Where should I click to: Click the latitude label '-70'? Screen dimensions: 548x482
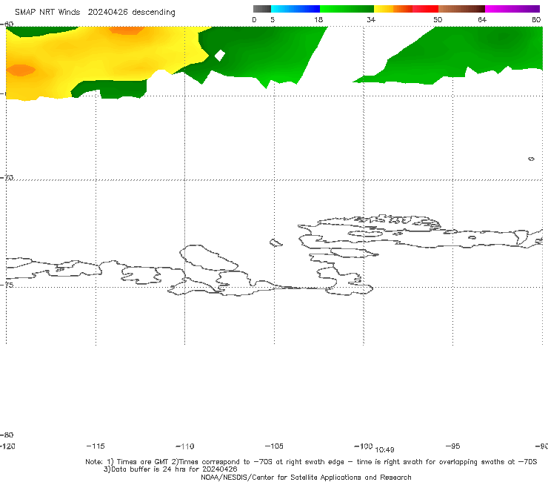[7, 177]
